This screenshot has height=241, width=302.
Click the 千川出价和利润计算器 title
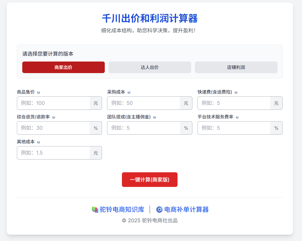point(150,18)
